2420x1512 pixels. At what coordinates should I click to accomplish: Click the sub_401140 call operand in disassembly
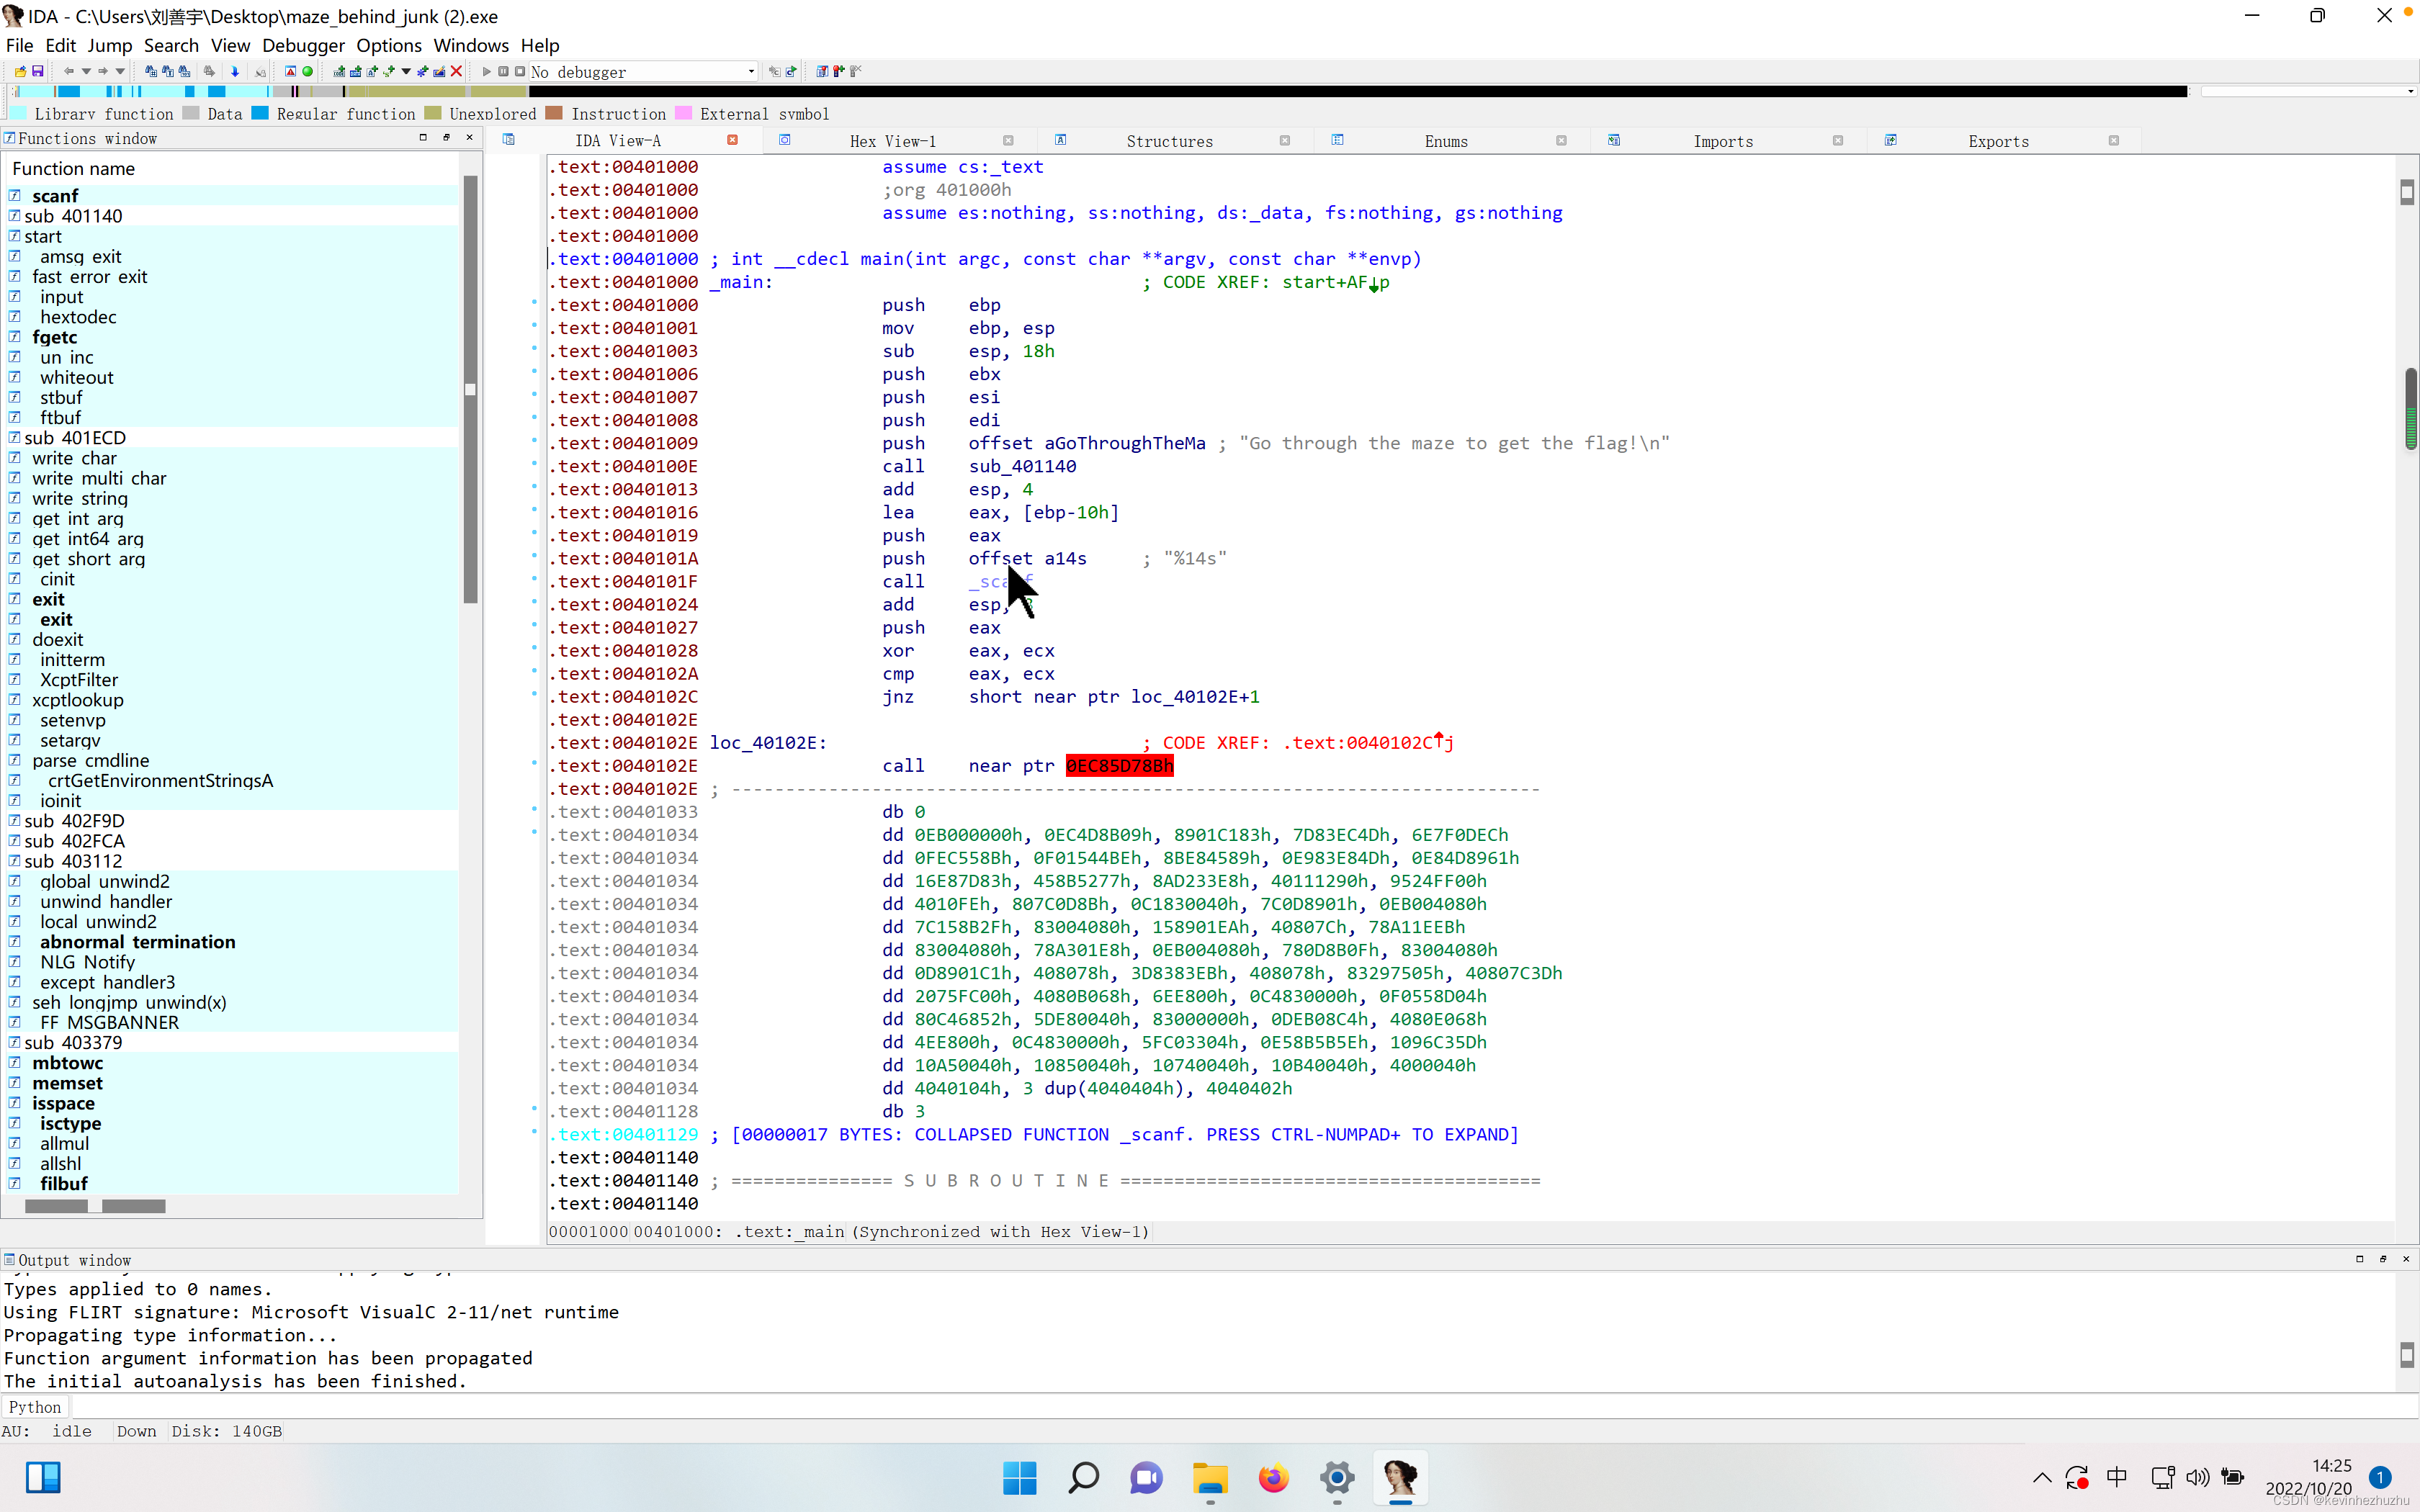pyautogui.click(x=1021, y=466)
